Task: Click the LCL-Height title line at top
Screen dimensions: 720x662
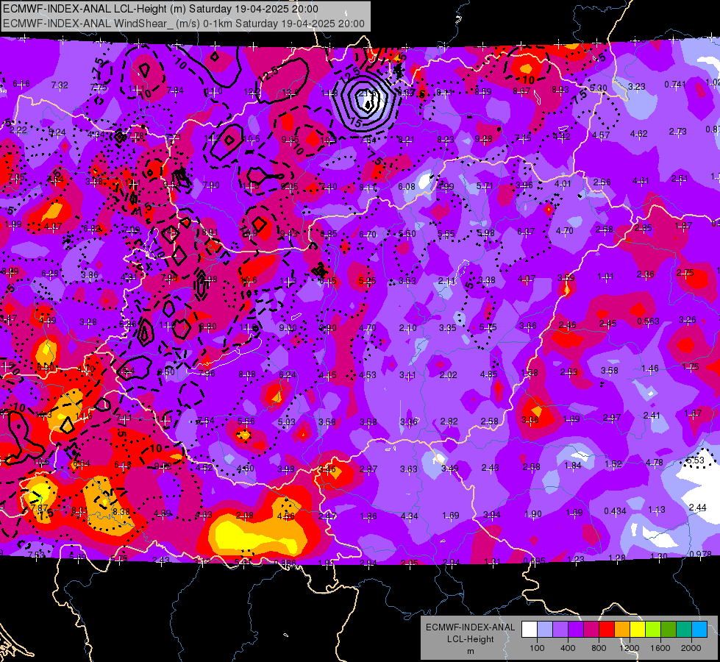Action: (160, 9)
